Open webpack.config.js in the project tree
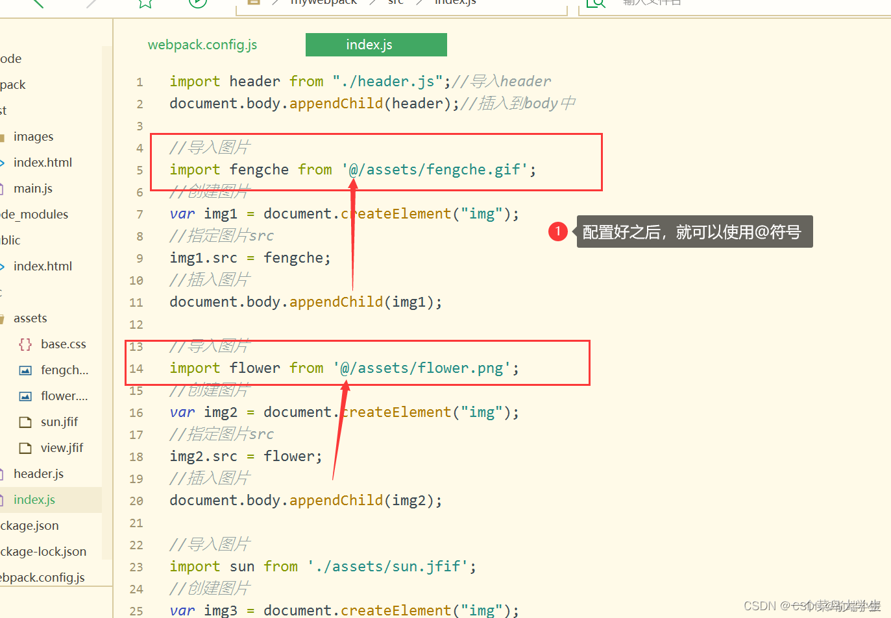Screen dimensions: 891x618 tap(42, 578)
